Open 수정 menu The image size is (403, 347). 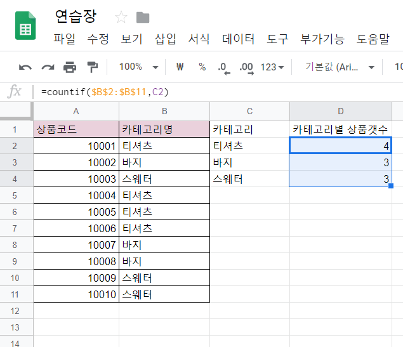[x=98, y=39]
